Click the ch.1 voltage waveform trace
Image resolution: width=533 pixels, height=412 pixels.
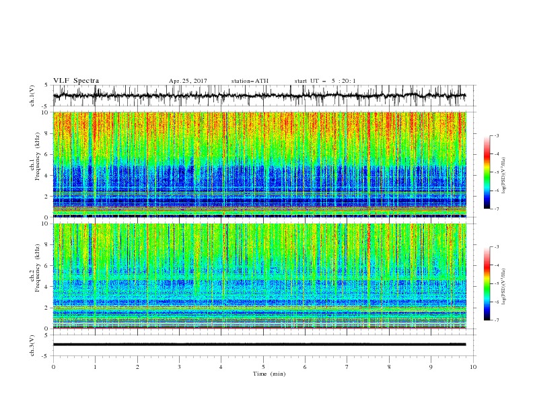tap(259, 96)
